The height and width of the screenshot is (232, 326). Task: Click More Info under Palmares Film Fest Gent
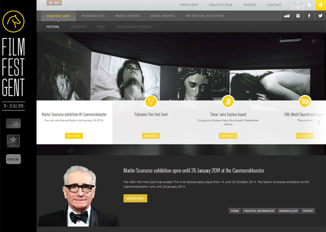pyautogui.click(x=151, y=136)
